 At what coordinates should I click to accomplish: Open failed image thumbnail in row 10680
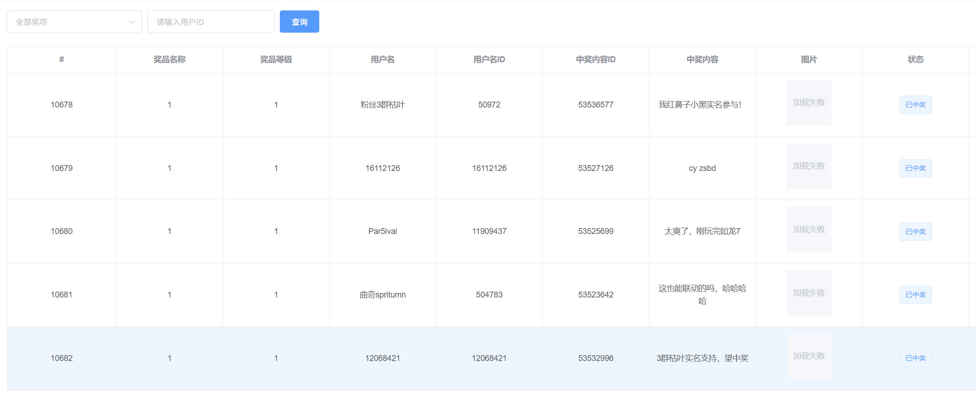click(x=809, y=229)
